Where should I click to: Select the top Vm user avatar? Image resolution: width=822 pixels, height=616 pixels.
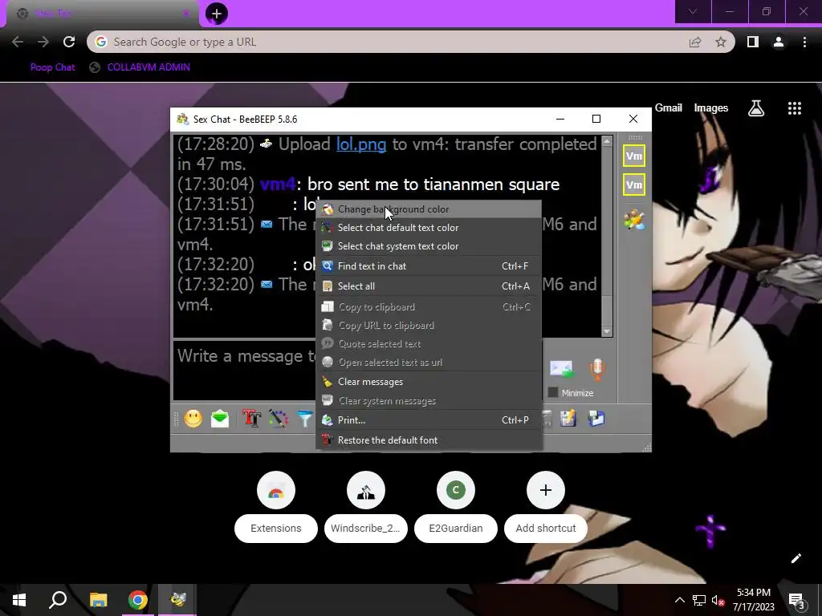634,156
